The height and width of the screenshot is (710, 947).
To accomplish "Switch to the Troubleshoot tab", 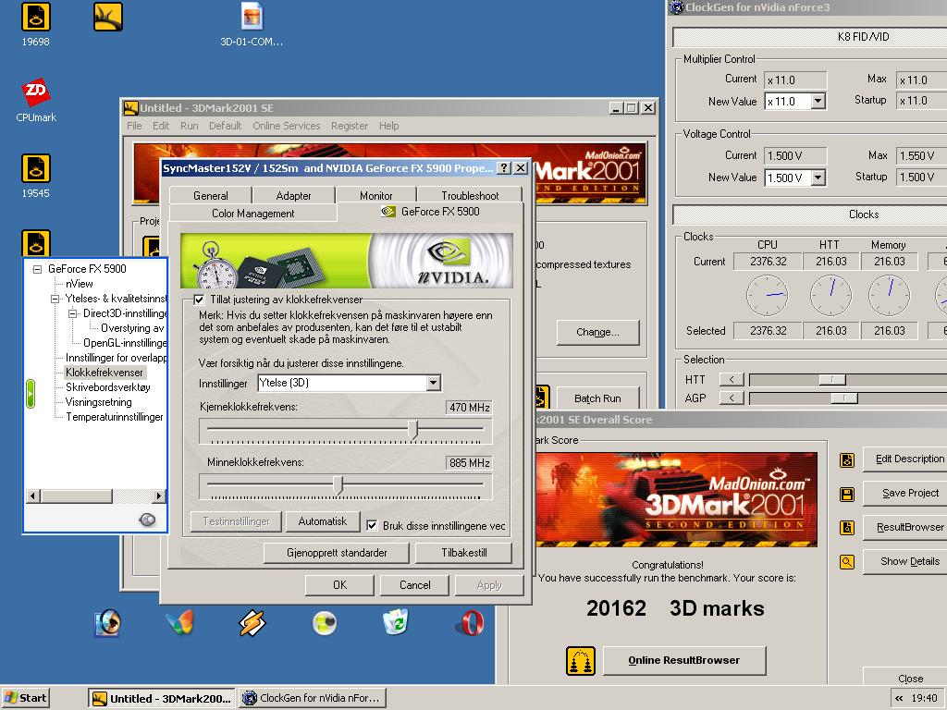I will coord(470,196).
